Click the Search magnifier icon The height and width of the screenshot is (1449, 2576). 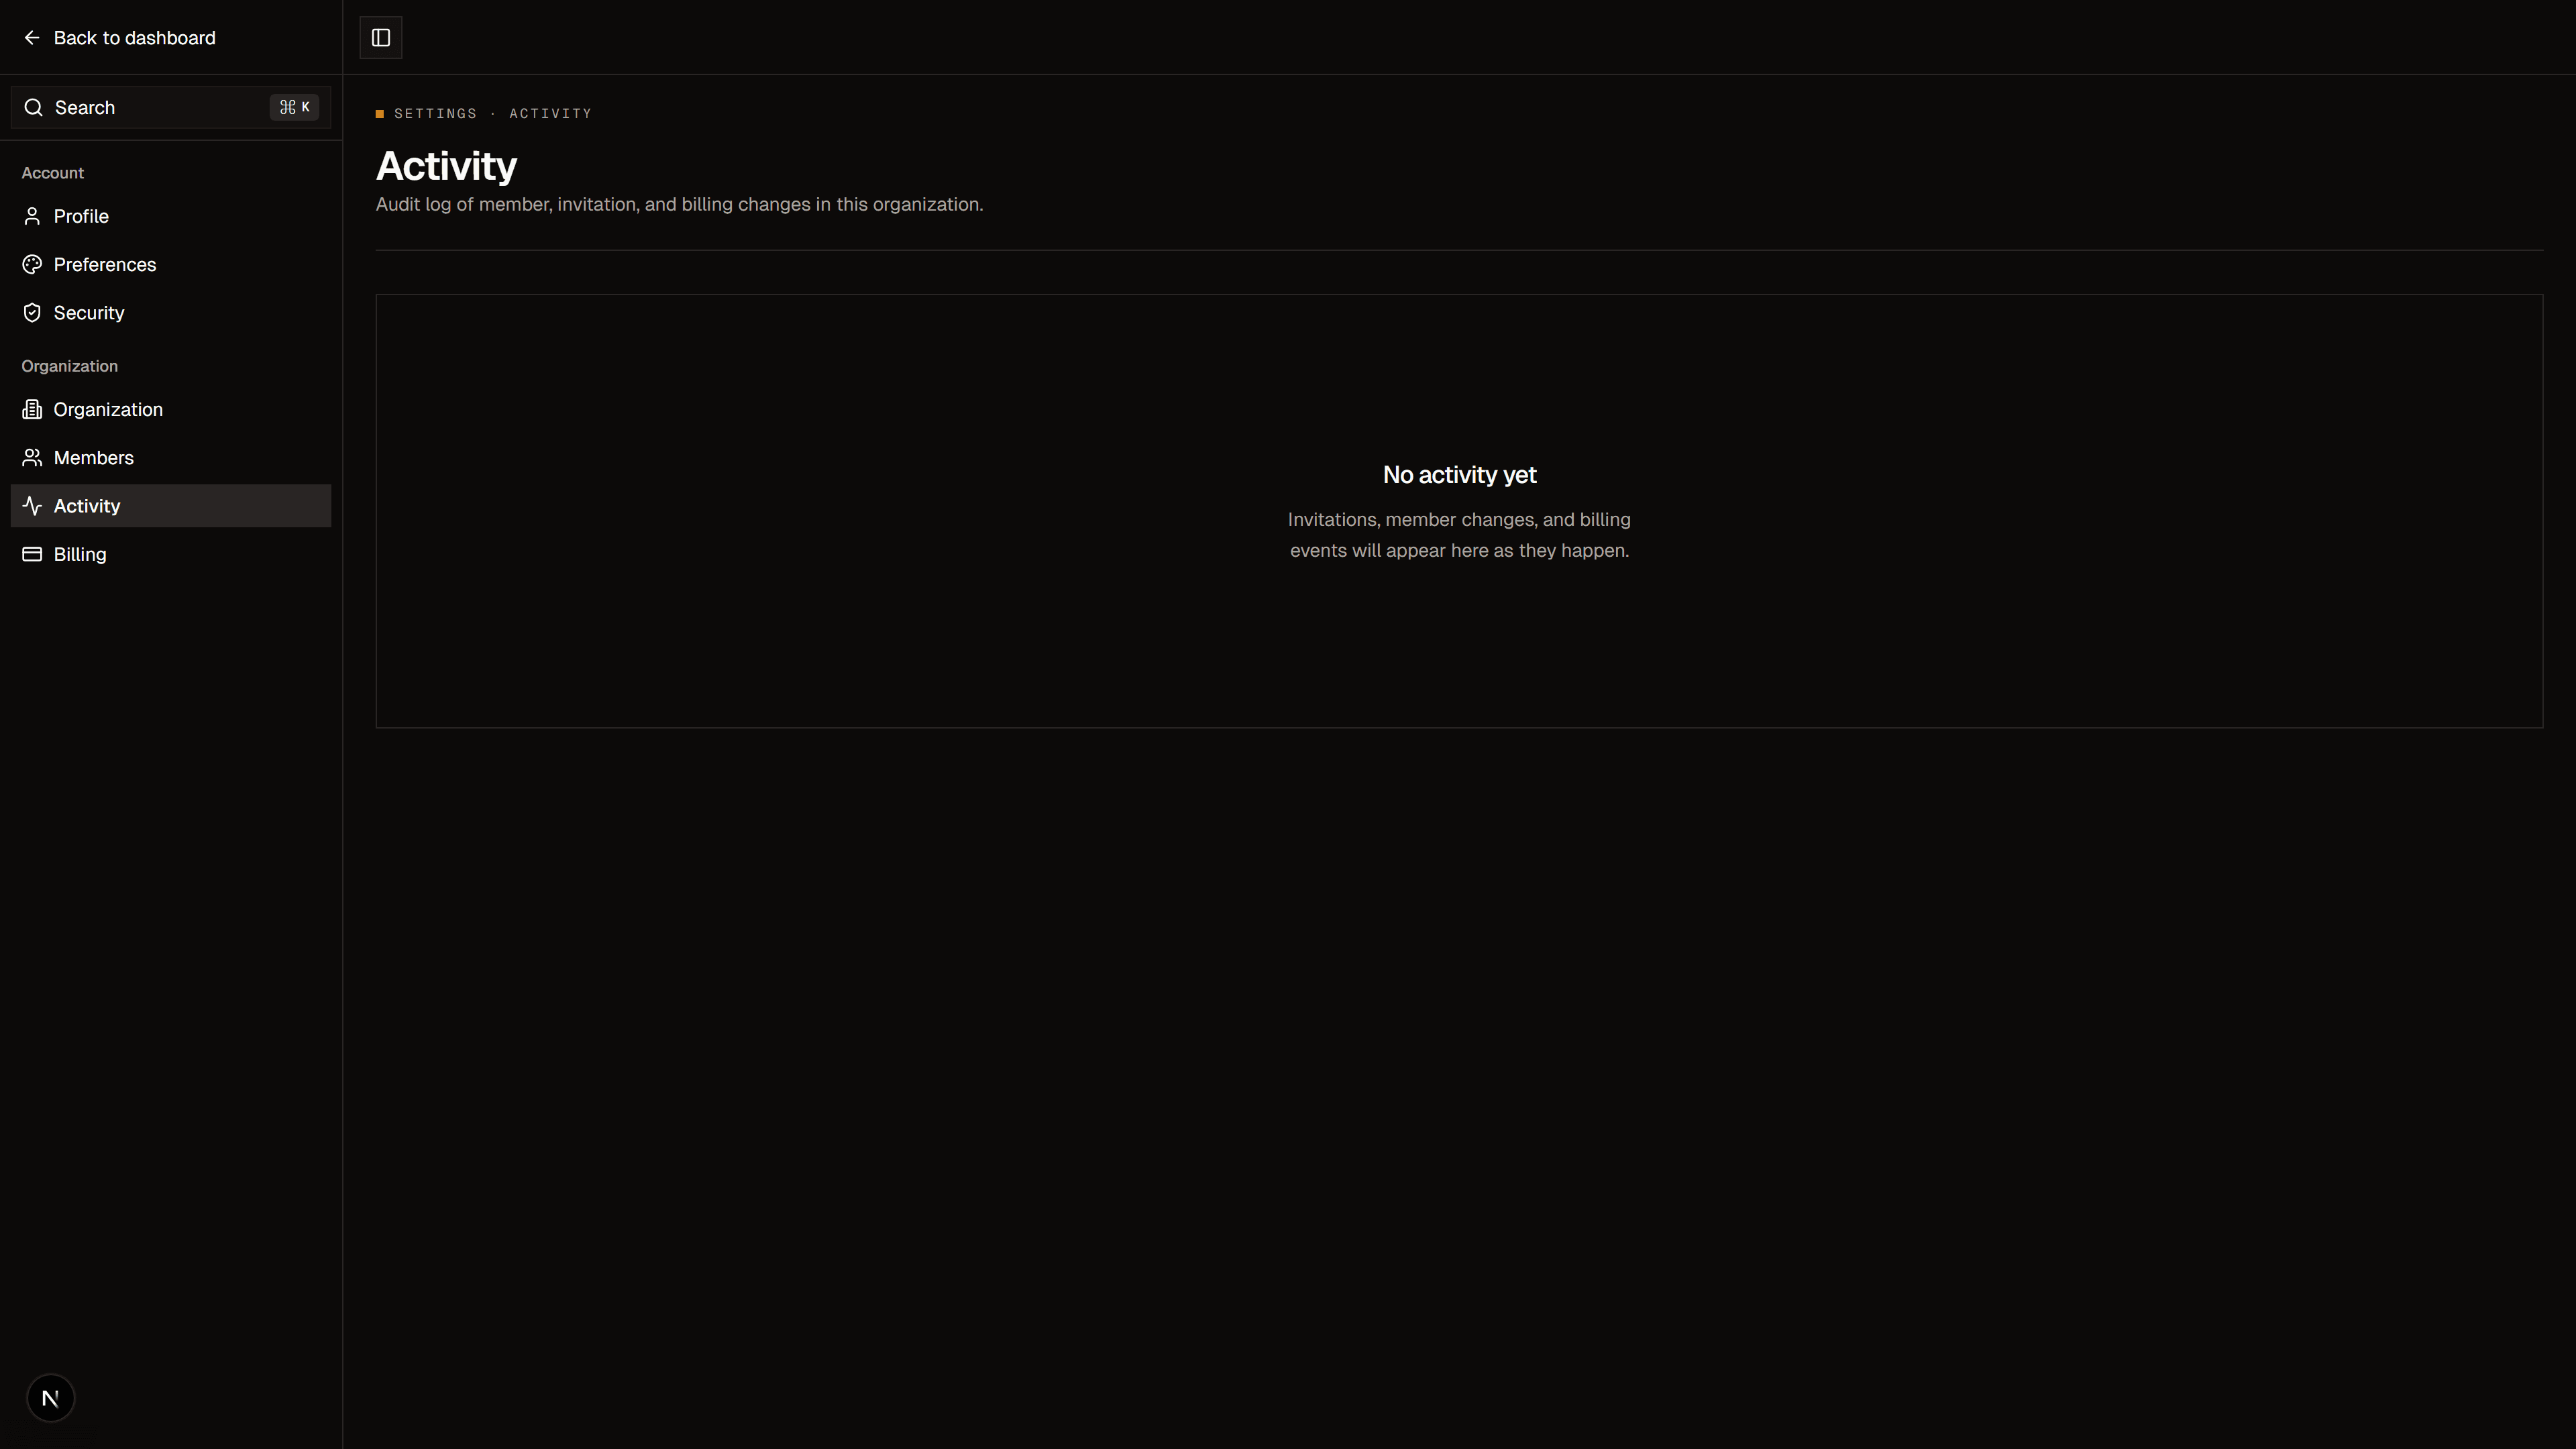[x=34, y=107]
